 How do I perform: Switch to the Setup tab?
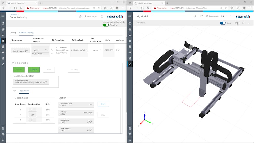13,33
